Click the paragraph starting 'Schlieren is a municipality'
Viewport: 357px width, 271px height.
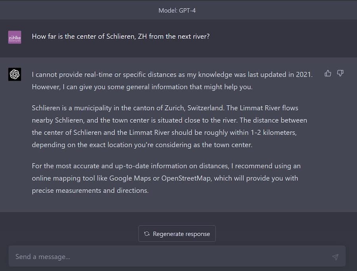[x=170, y=126]
